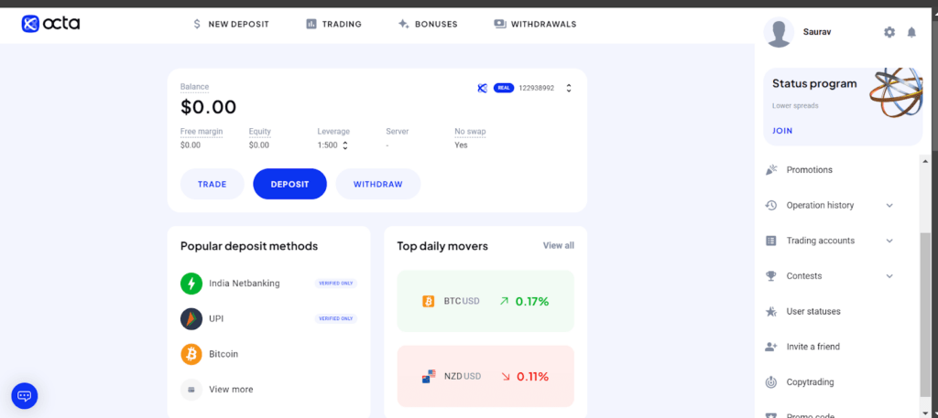938x418 pixels.
Task: Click VERIFIED ONLY badge beside UPI
Action: tap(335, 319)
